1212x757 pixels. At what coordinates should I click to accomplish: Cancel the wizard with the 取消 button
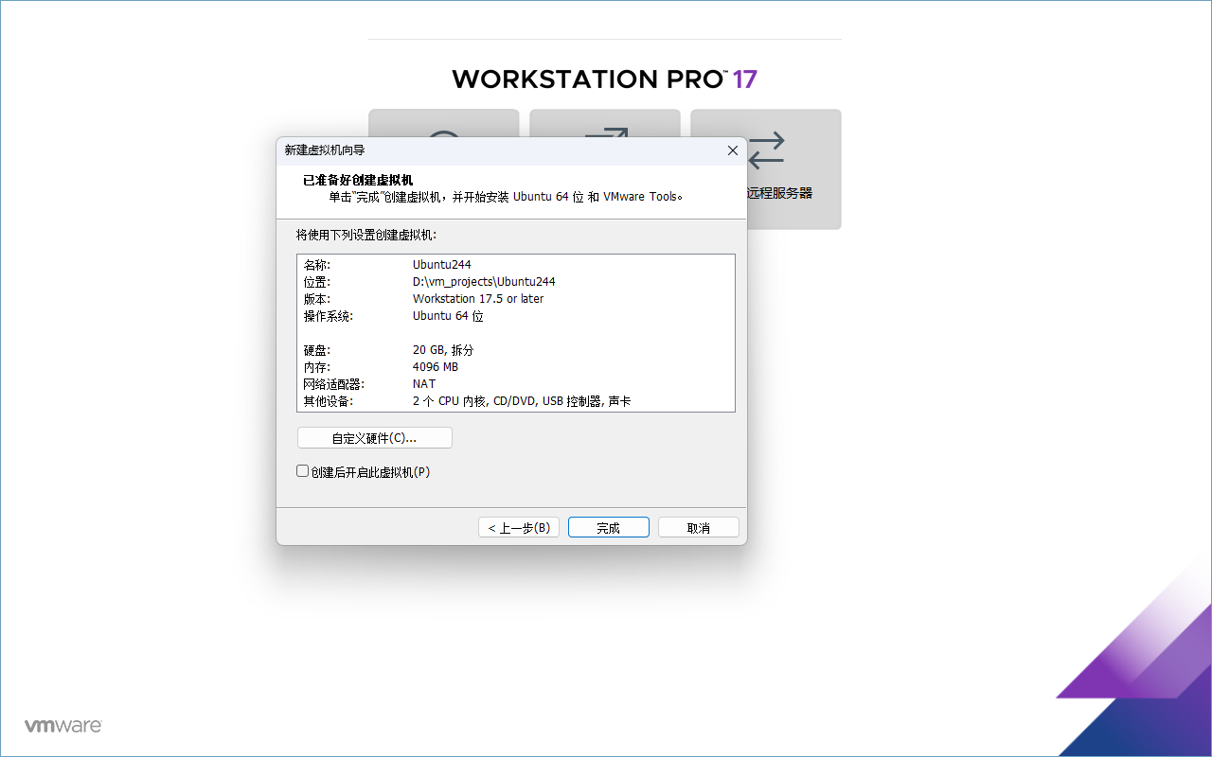pos(699,527)
